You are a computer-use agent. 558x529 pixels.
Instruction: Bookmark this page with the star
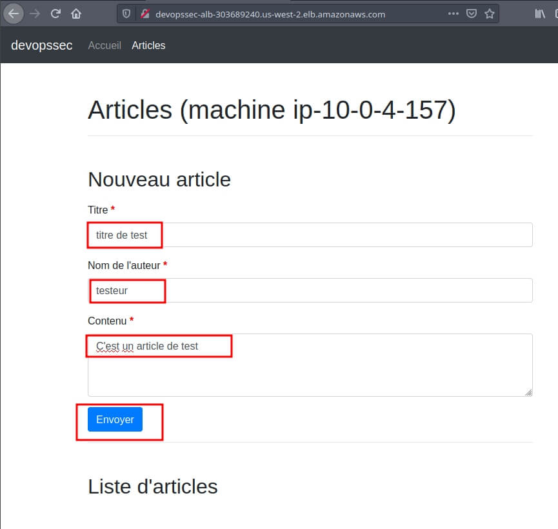[490, 14]
